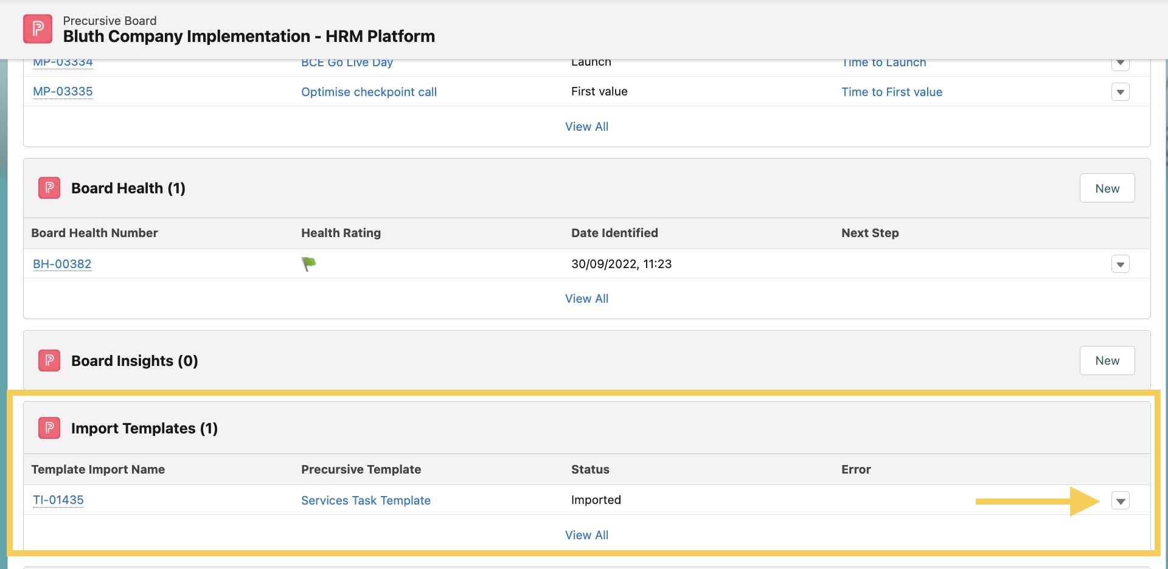The height and width of the screenshot is (569, 1168).
Task: Click the First value cell
Action: (x=599, y=91)
